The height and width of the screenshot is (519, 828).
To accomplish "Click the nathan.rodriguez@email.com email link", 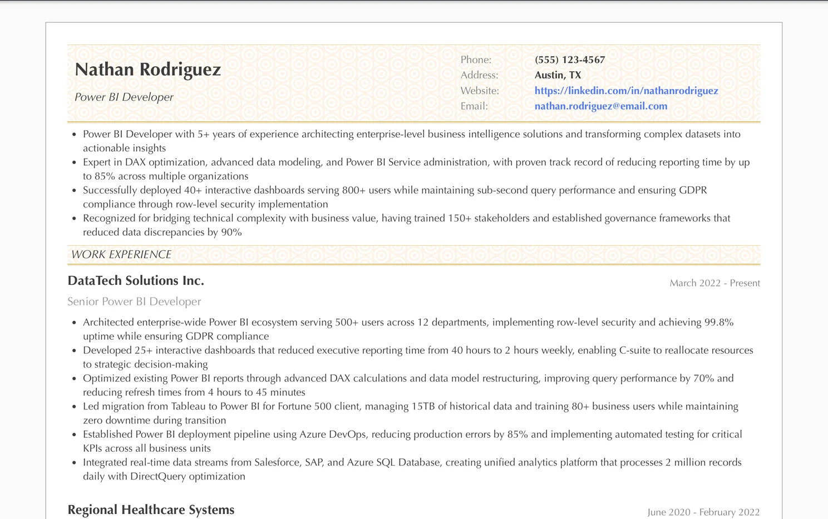I will [x=600, y=106].
